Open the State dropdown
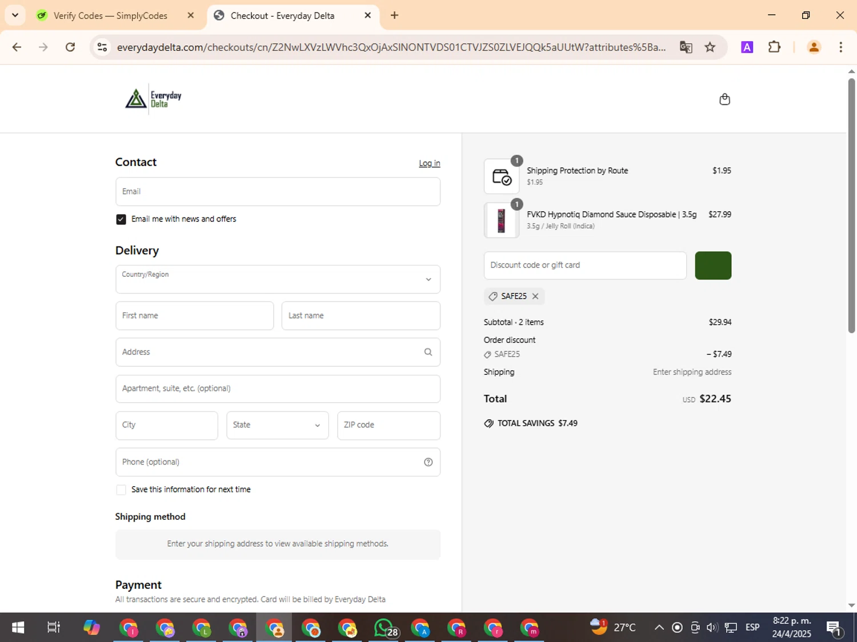Viewport: 857px width, 642px height. 278,425
